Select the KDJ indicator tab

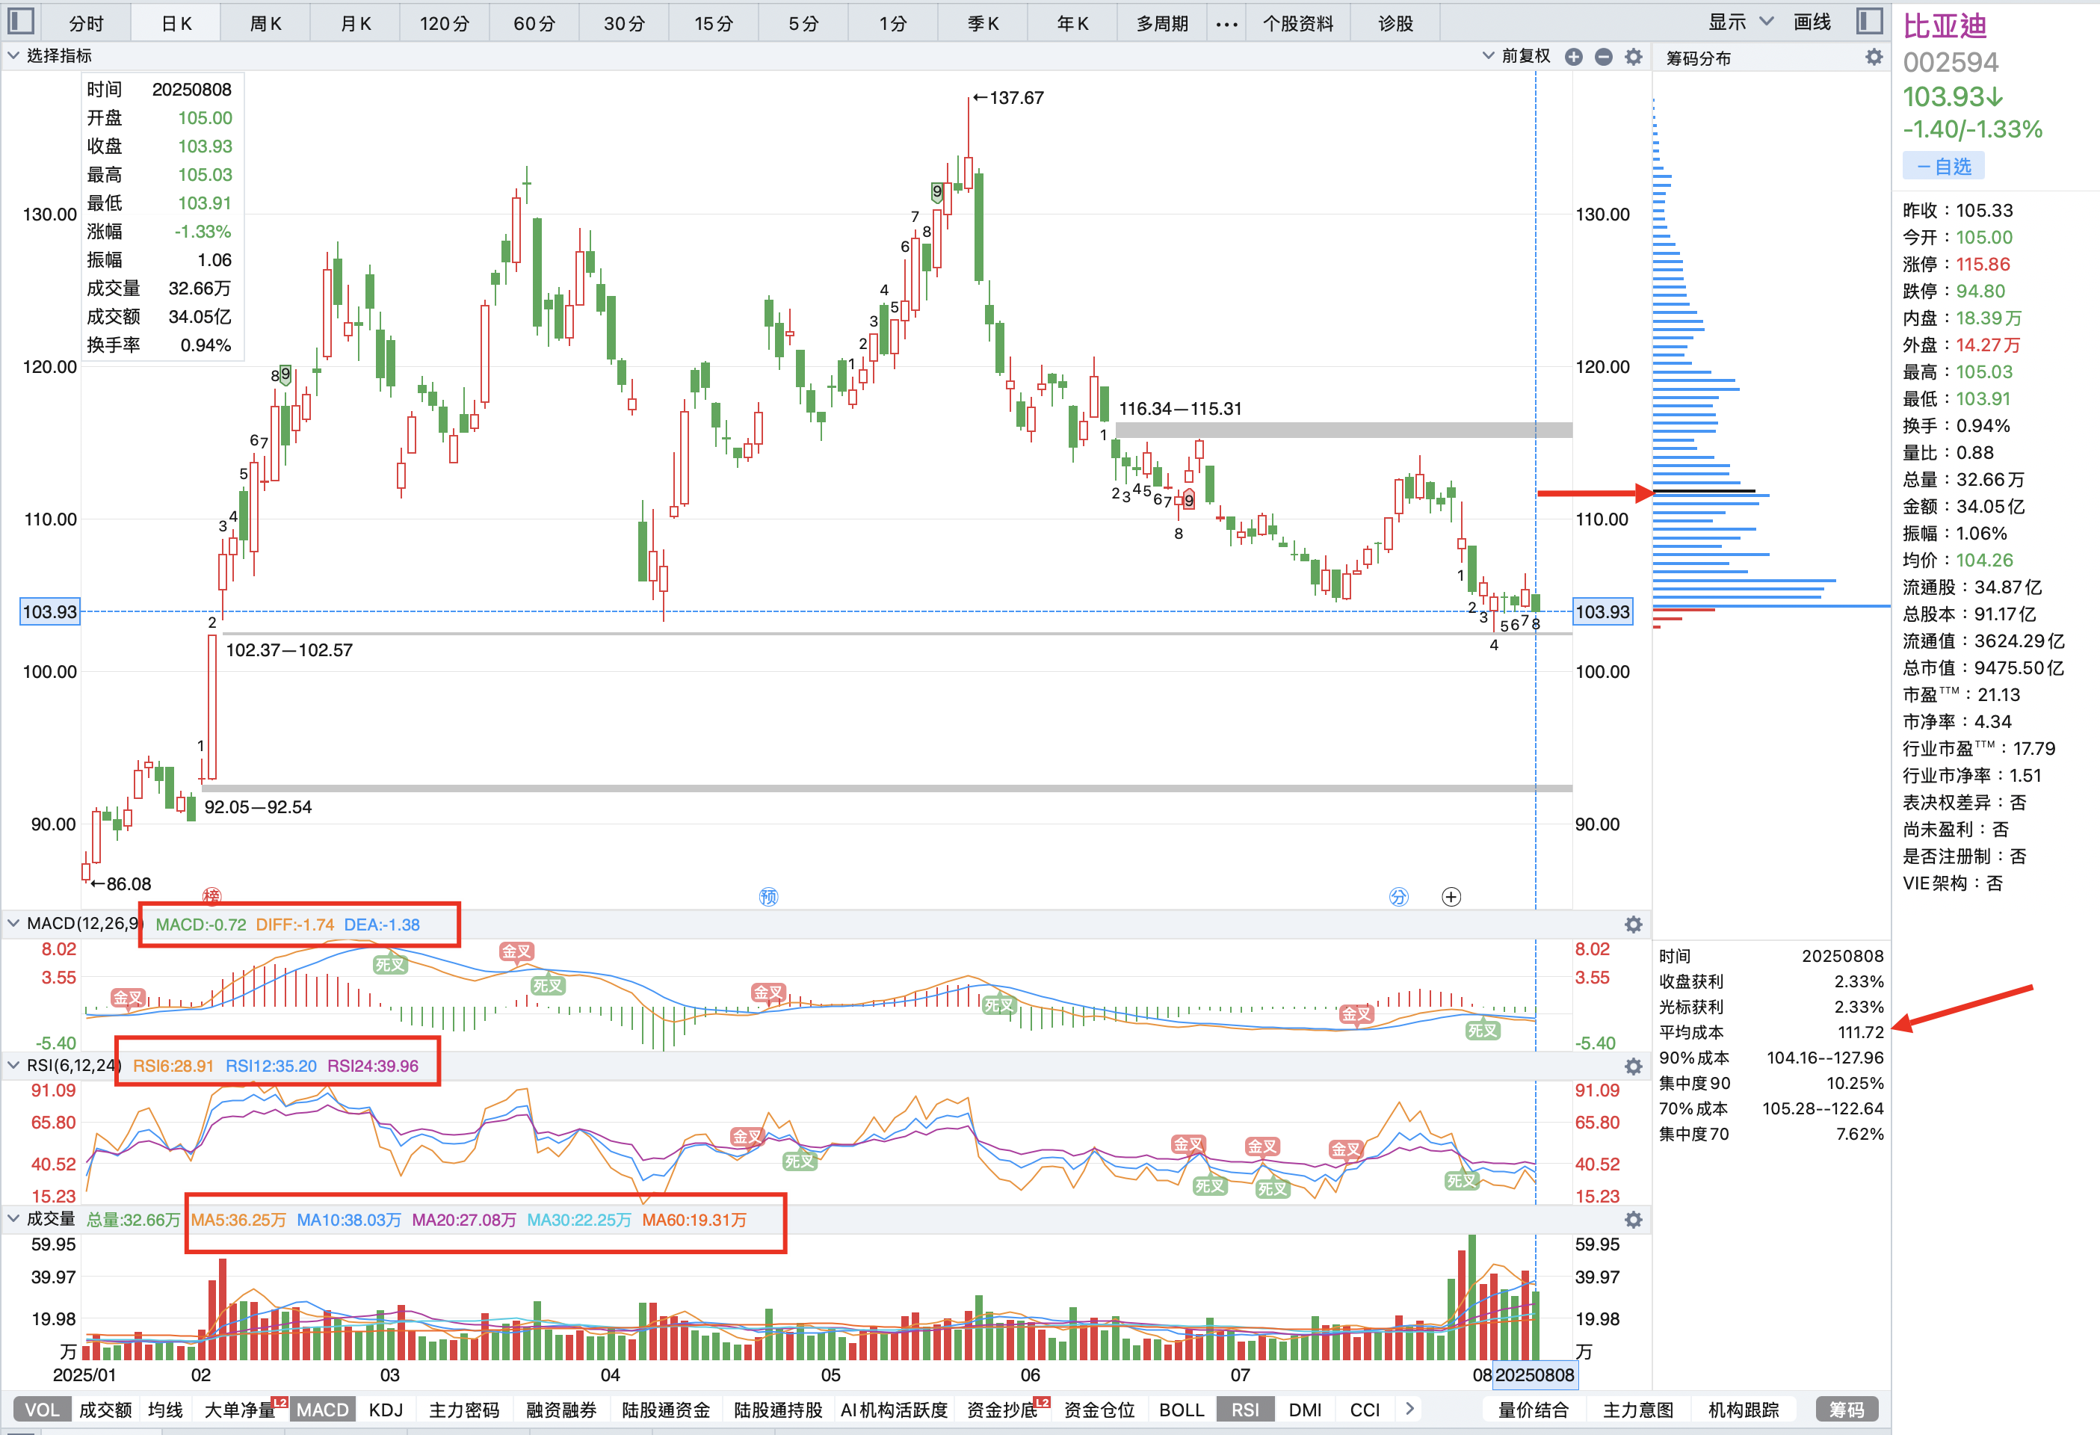pyautogui.click(x=386, y=1409)
